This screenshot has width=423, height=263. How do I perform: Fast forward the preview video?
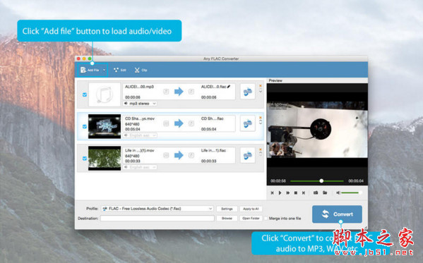coord(288,192)
